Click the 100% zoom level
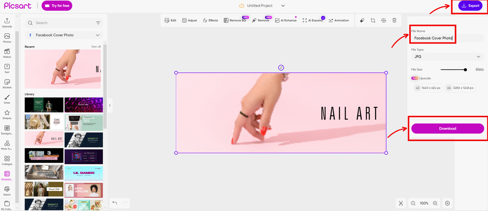This screenshot has height=211, width=488. [424, 203]
